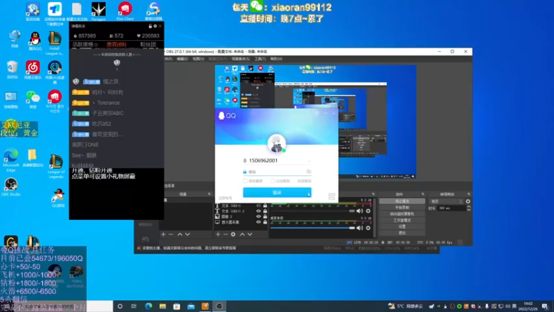Add a new scene with plus icon
The width and height of the screenshot is (554, 312).
click(163, 234)
